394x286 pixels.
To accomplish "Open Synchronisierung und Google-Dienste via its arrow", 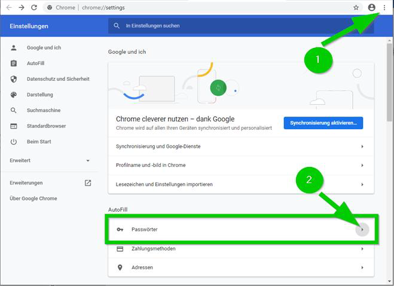I will [362, 147].
